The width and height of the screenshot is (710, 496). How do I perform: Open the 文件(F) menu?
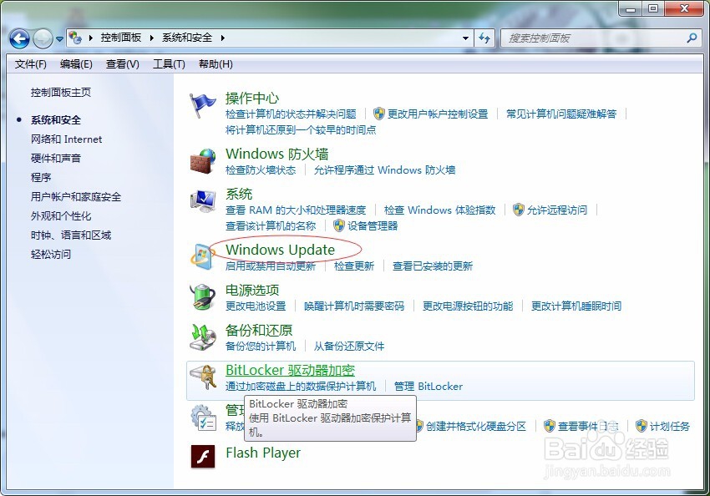coord(30,64)
